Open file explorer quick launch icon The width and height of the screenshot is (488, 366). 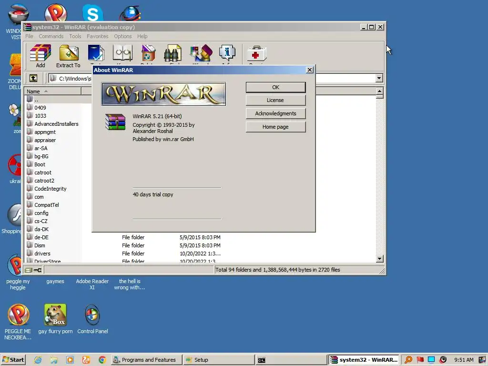pyautogui.click(x=54, y=360)
